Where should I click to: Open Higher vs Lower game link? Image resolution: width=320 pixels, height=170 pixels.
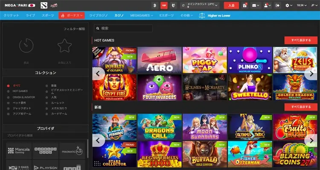[x=219, y=15]
